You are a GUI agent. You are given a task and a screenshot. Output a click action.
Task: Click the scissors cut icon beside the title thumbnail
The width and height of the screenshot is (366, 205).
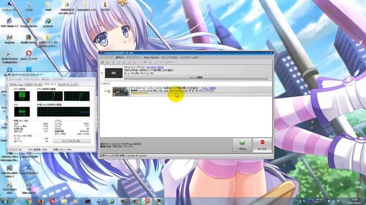109,91
